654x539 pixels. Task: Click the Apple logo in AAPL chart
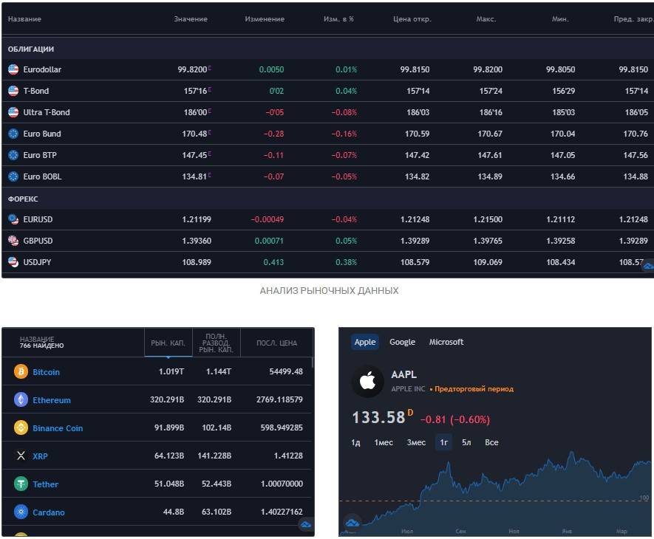pyautogui.click(x=367, y=382)
